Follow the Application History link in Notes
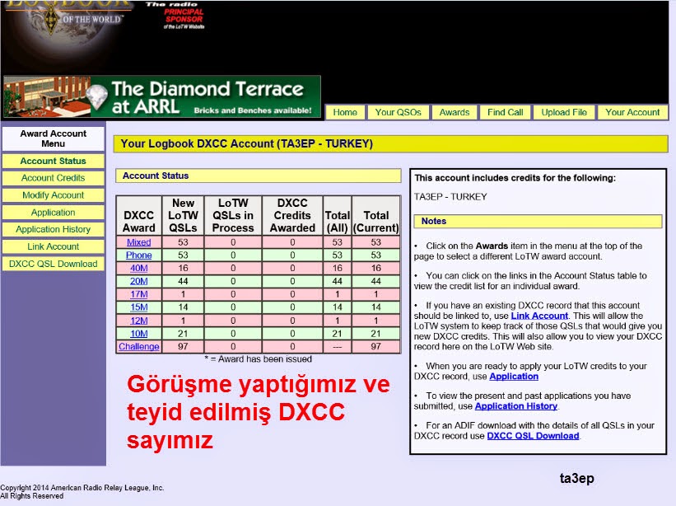Screen dimensions: 676x506 coord(516,406)
